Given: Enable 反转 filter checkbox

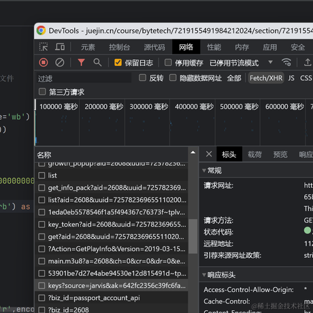Looking at the screenshot, I should point(142,78).
